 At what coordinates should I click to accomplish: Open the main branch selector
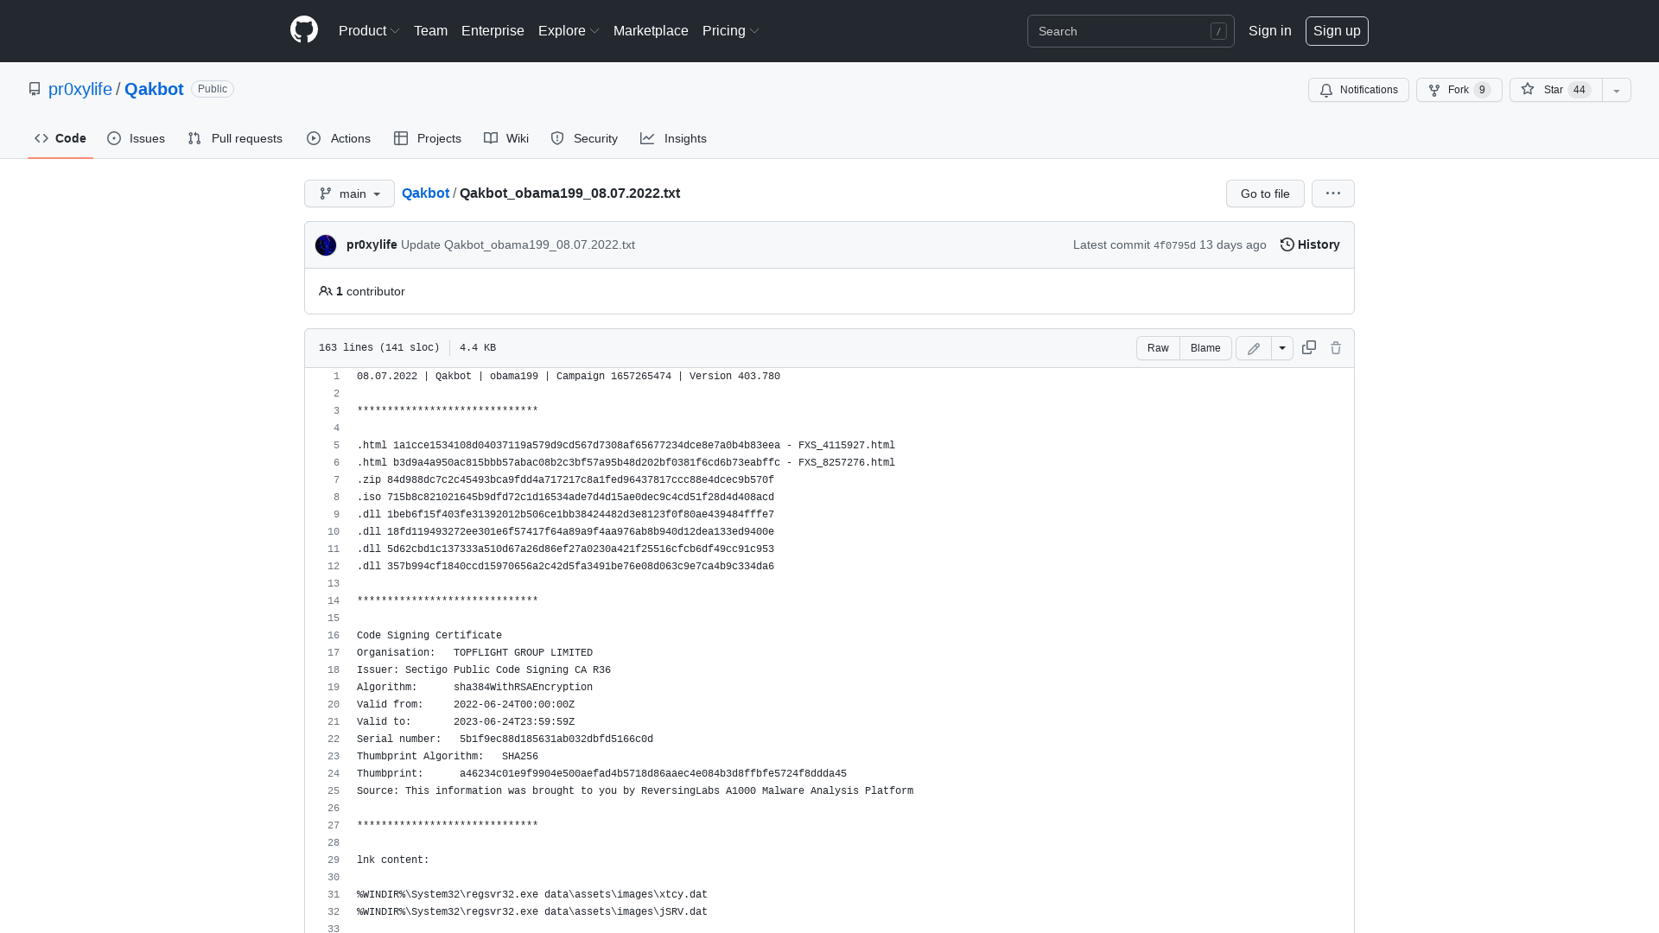[x=349, y=194]
